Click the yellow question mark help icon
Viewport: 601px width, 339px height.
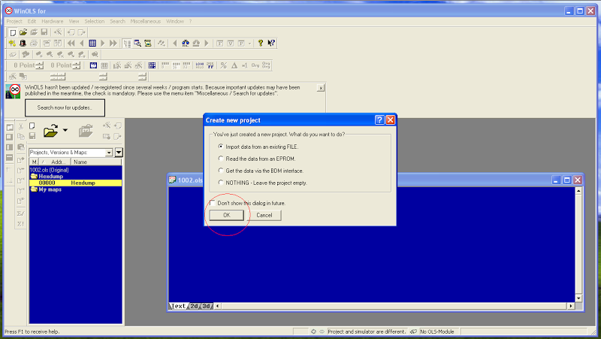(x=261, y=44)
